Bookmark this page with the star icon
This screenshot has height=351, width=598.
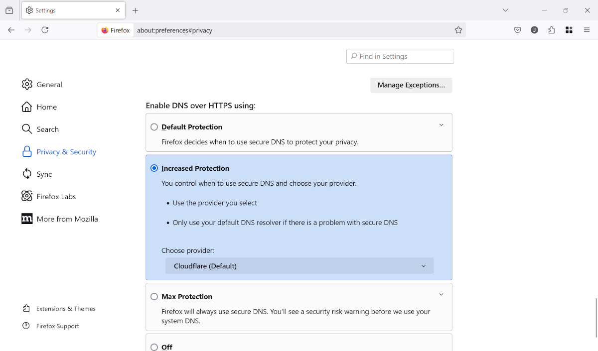458,30
